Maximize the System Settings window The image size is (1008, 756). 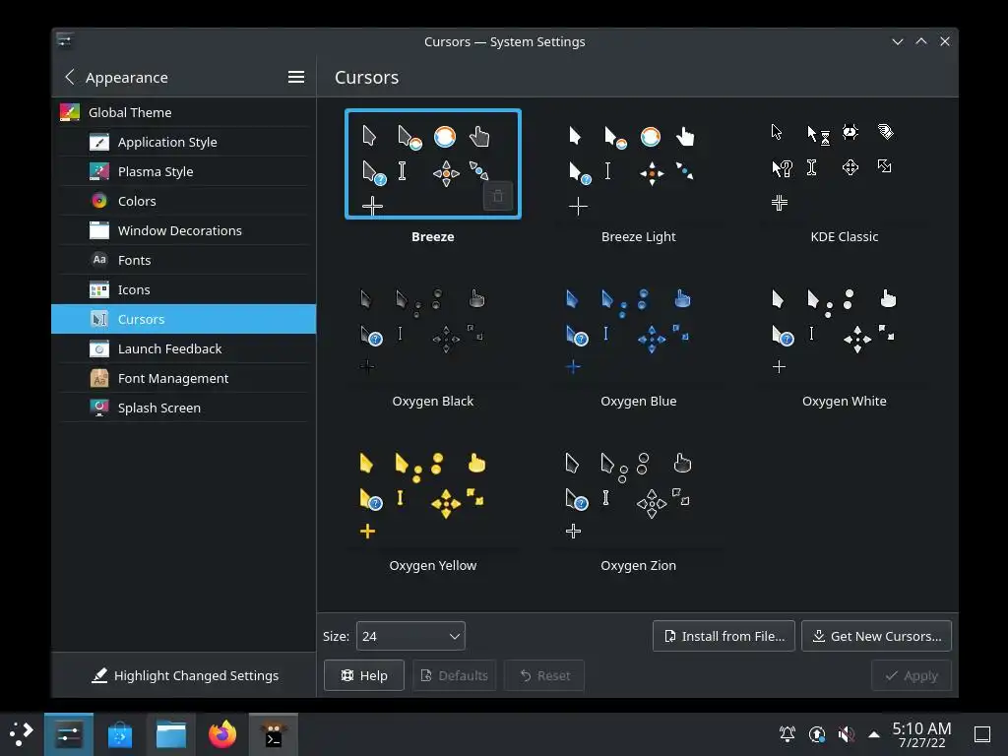point(921,41)
